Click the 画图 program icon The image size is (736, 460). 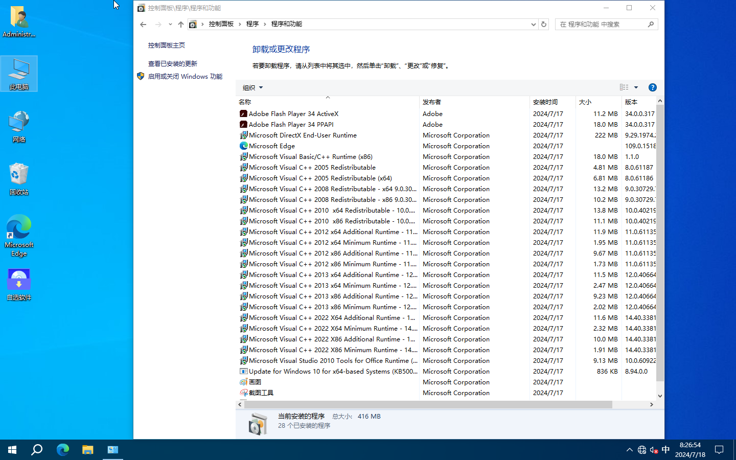244,382
